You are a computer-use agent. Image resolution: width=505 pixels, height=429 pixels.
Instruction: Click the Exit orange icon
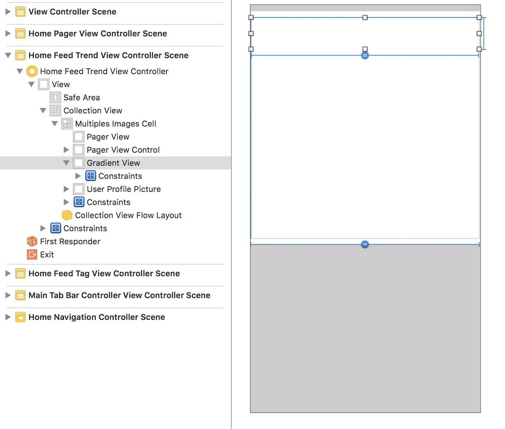tap(32, 254)
